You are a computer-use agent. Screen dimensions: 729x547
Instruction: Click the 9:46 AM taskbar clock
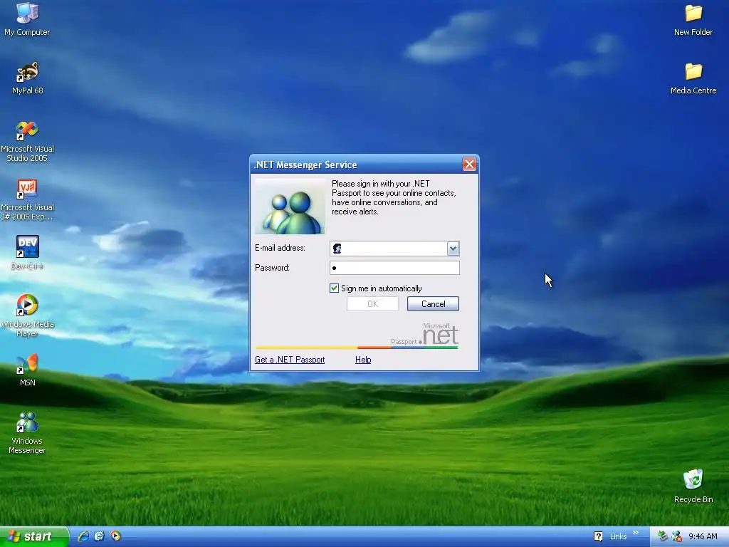tap(703, 536)
